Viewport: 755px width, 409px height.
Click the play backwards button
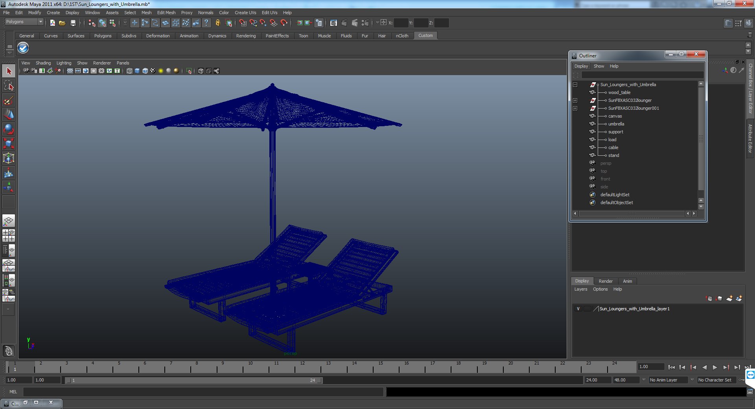(704, 367)
